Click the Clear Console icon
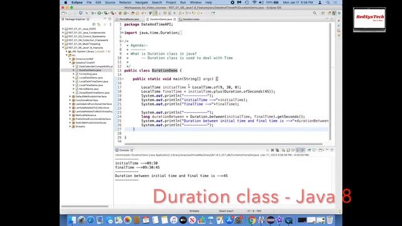This screenshot has width=402, height=226. (x=283, y=150)
